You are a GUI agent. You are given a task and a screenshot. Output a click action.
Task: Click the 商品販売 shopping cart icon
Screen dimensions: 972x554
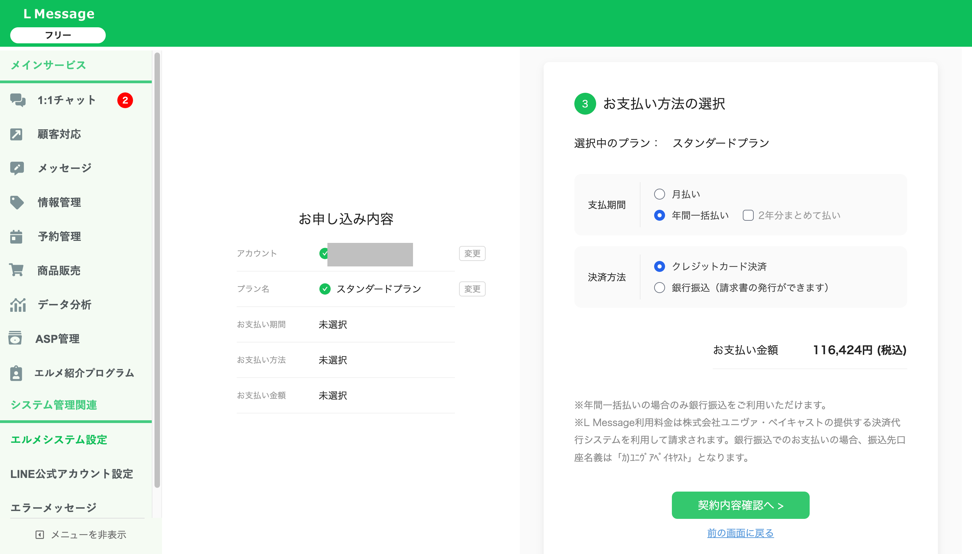[16, 270]
